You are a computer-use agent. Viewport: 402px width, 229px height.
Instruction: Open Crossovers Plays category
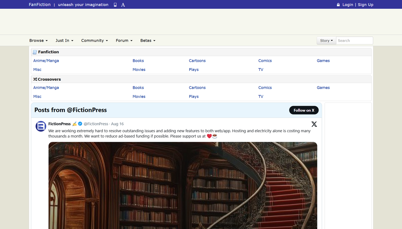tap(194, 97)
